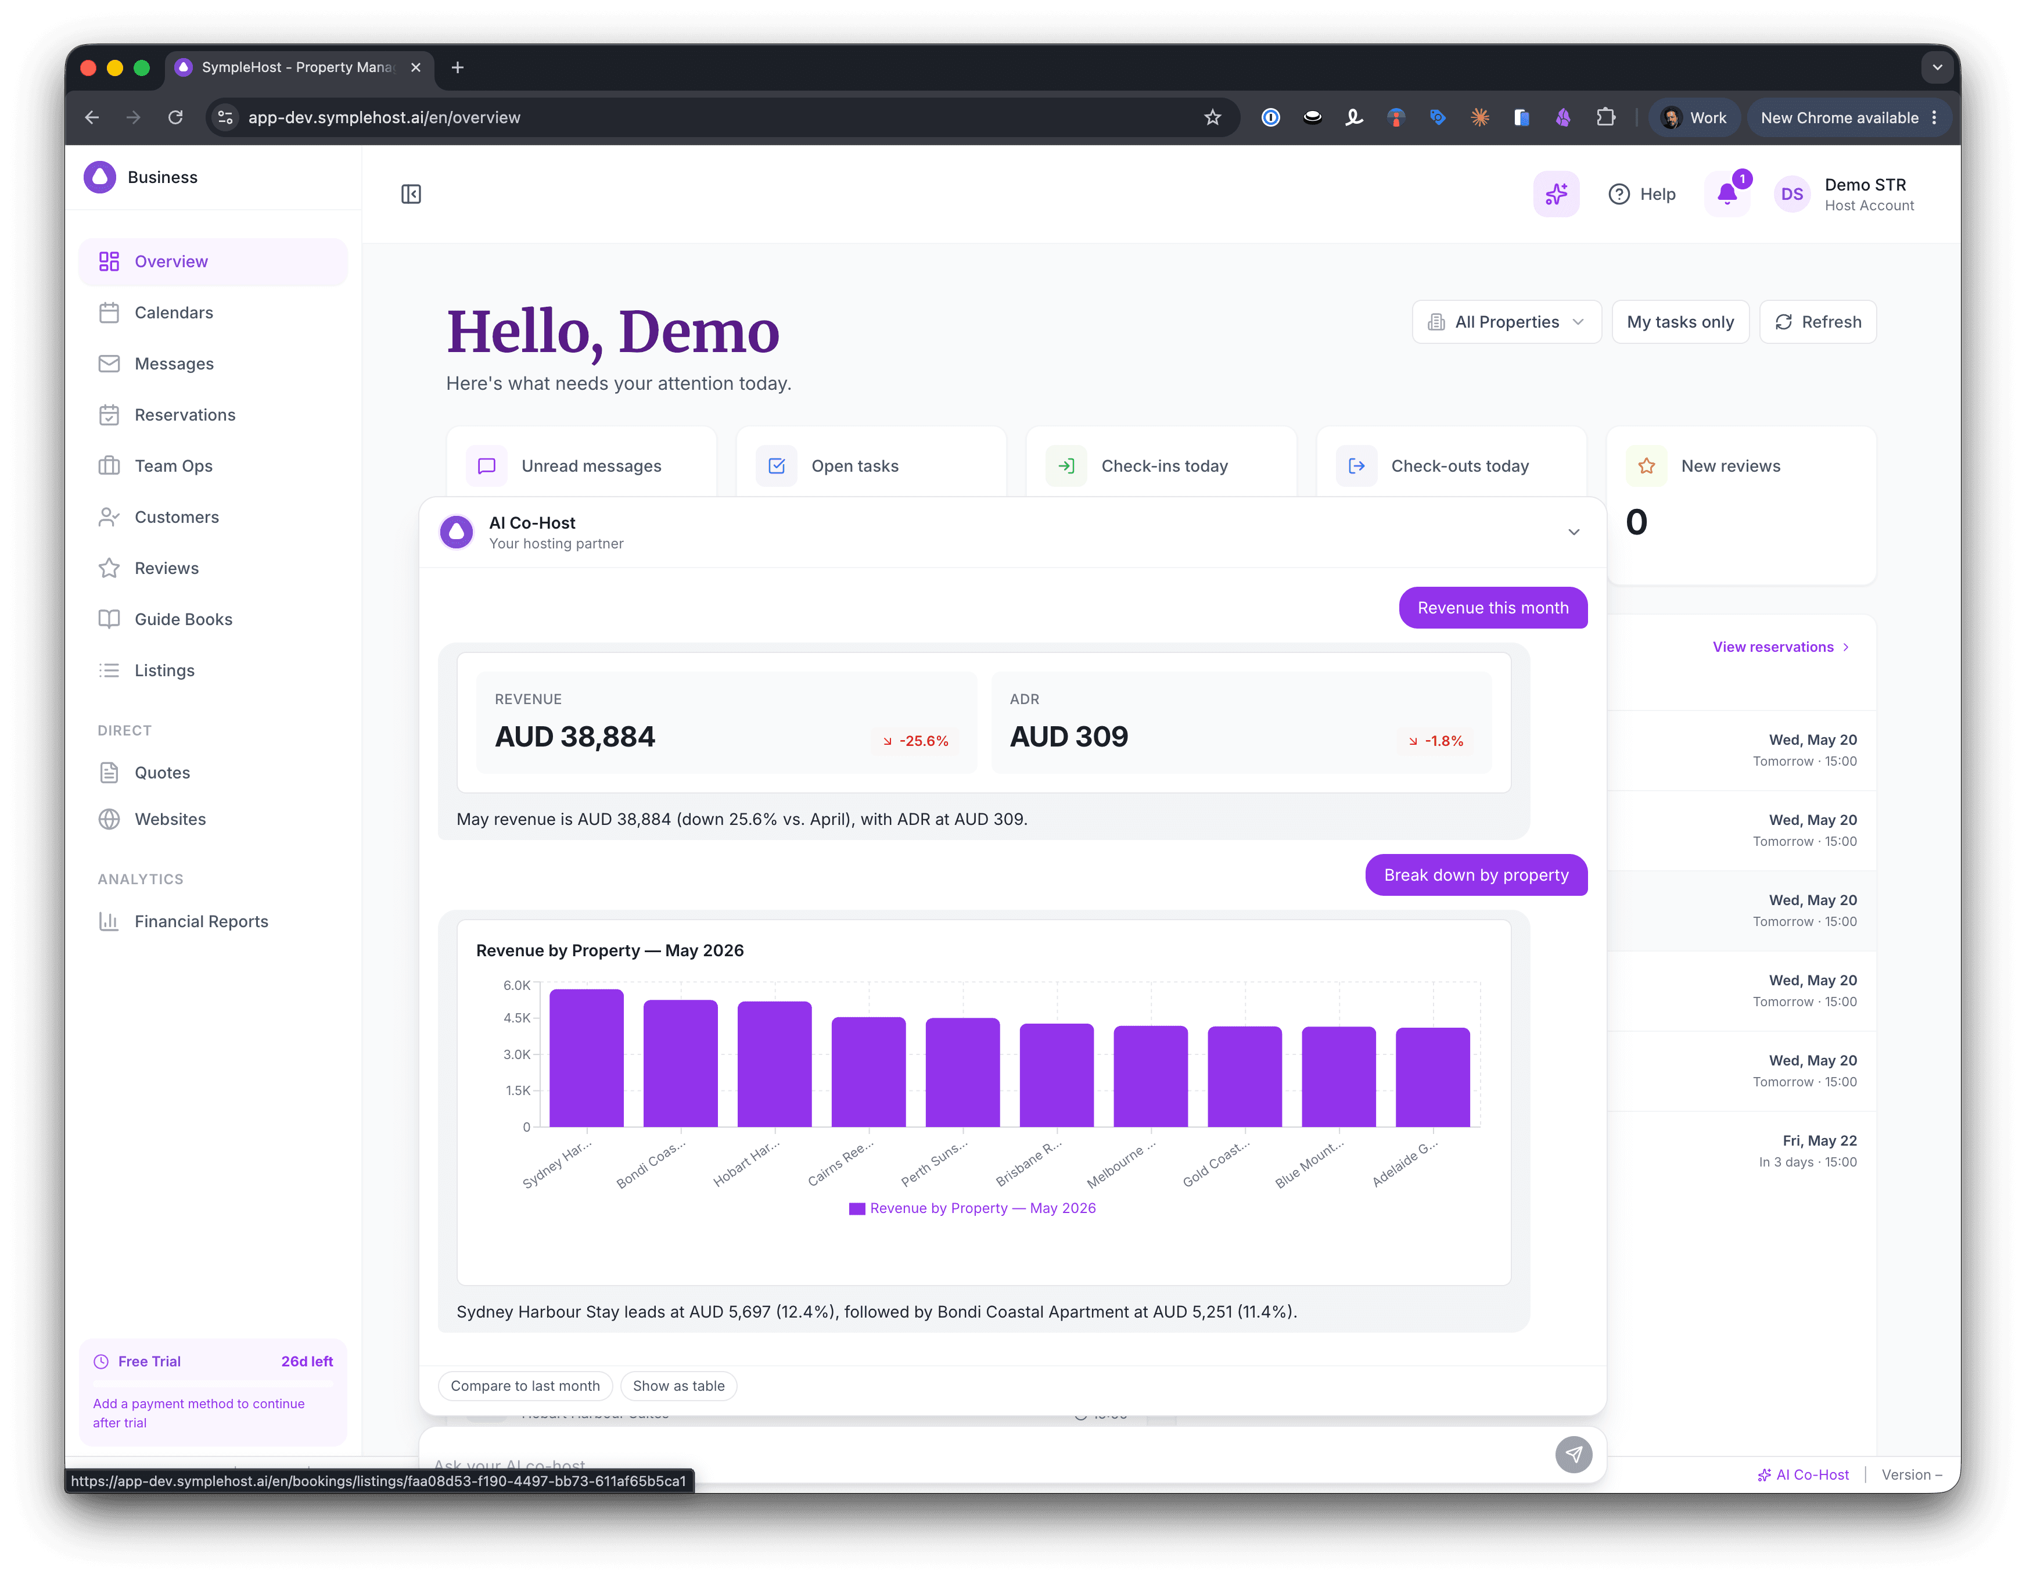Screen dimensions: 2026x1579
Task: Click the address bar URL
Action: coord(384,118)
